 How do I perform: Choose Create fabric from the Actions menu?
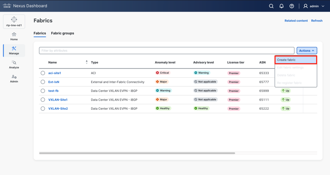tap(296, 60)
